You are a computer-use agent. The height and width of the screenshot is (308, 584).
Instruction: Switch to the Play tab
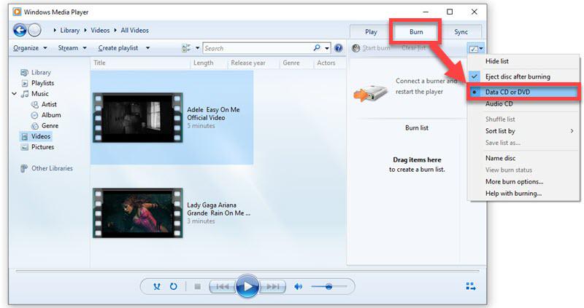[371, 32]
